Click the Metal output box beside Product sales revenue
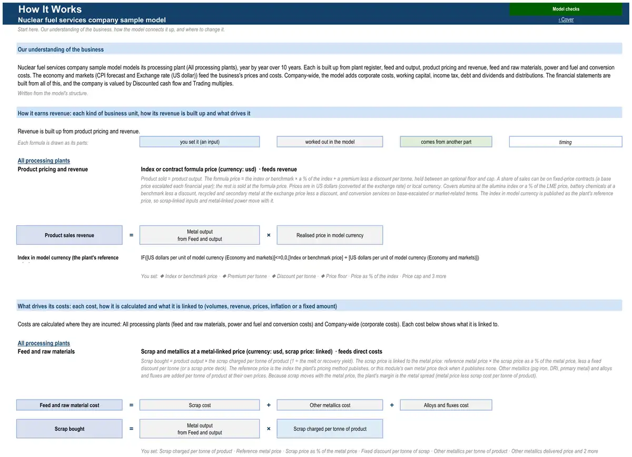 click(200, 235)
